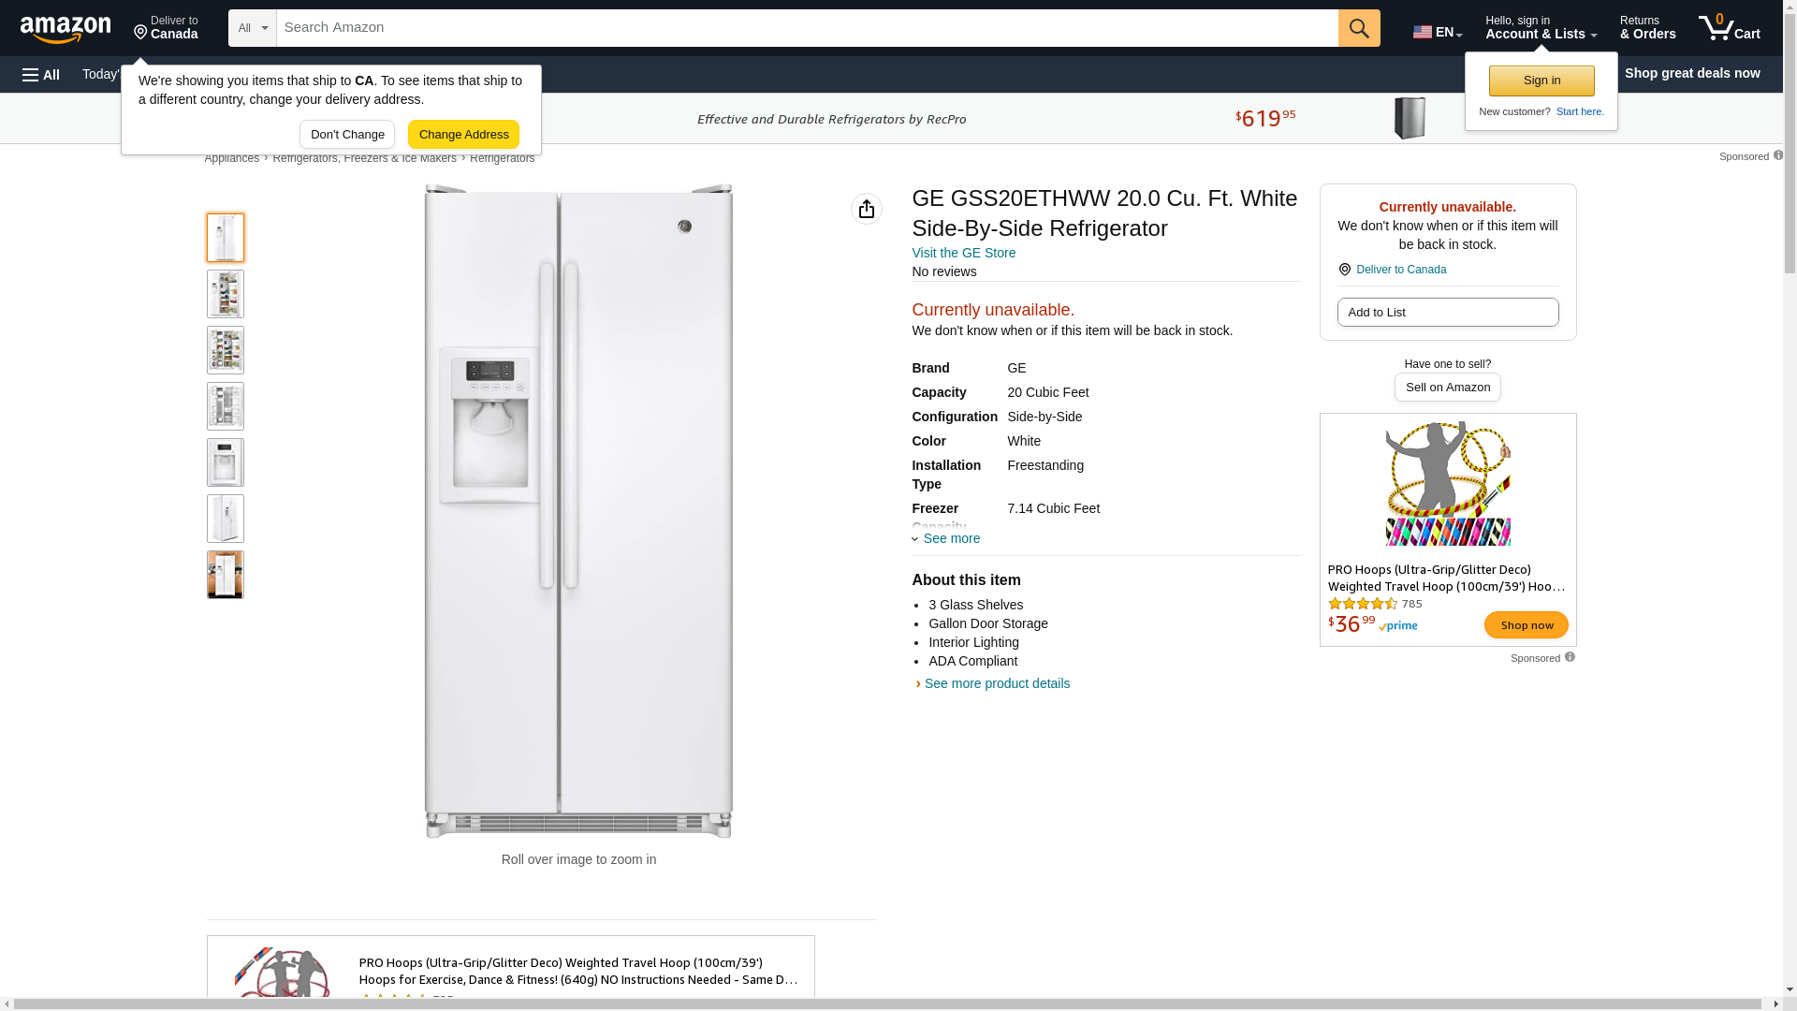
Task: Open Visit the GE Store link
Action: 963,253
